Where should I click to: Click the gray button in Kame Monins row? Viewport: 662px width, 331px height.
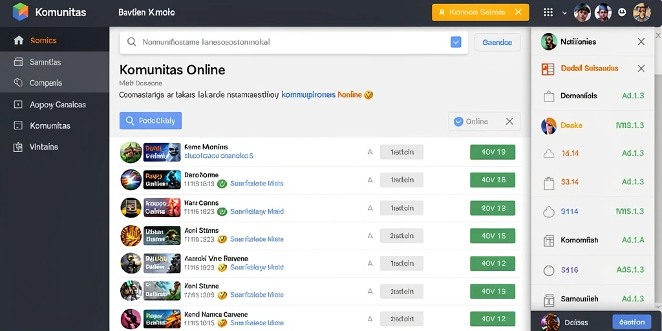(x=401, y=152)
